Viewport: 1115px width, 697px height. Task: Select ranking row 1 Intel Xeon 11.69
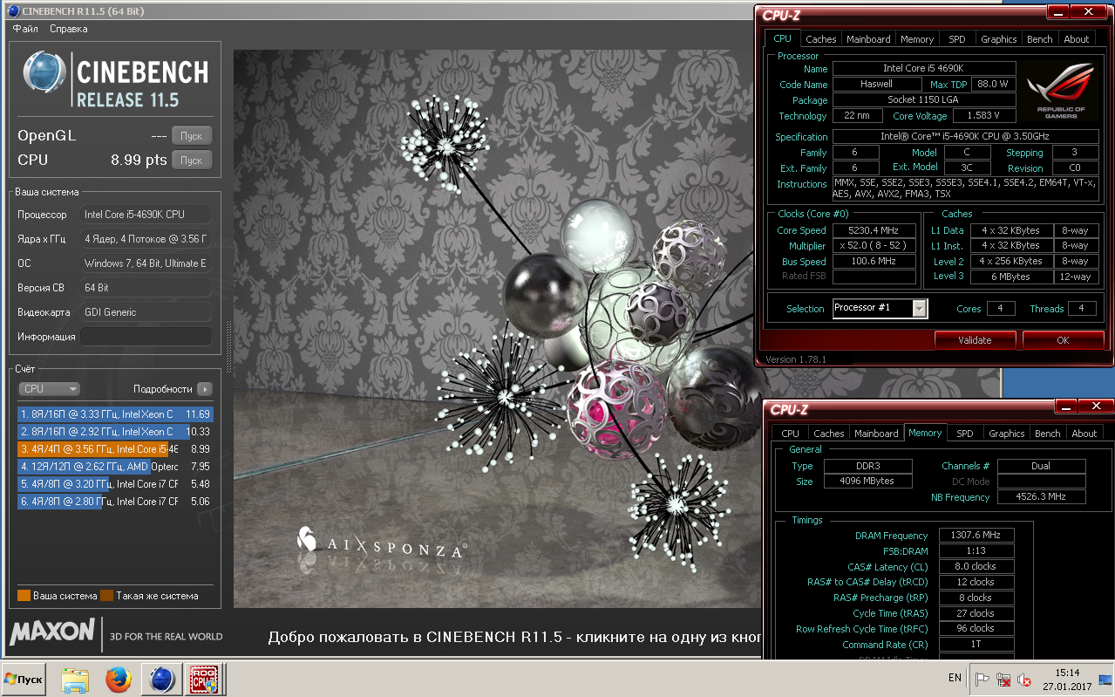(x=115, y=414)
